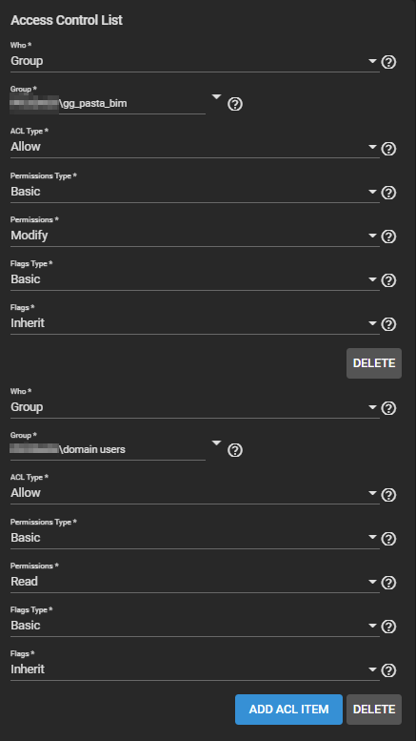Expand the Permissions dropdown showing Modify
This screenshot has width=416, height=741.
(x=195, y=236)
